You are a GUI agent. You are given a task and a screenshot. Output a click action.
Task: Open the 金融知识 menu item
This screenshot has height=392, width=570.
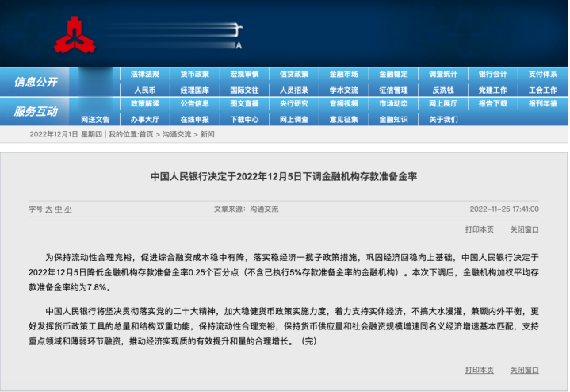pos(394,119)
